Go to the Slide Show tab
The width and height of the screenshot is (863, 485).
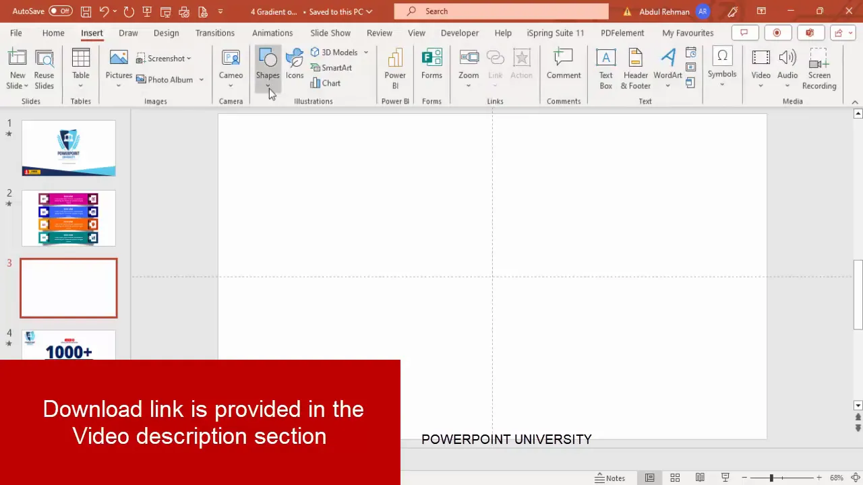[x=330, y=33]
